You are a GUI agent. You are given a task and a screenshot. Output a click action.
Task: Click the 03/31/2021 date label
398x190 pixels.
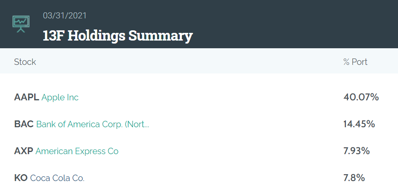click(x=65, y=16)
